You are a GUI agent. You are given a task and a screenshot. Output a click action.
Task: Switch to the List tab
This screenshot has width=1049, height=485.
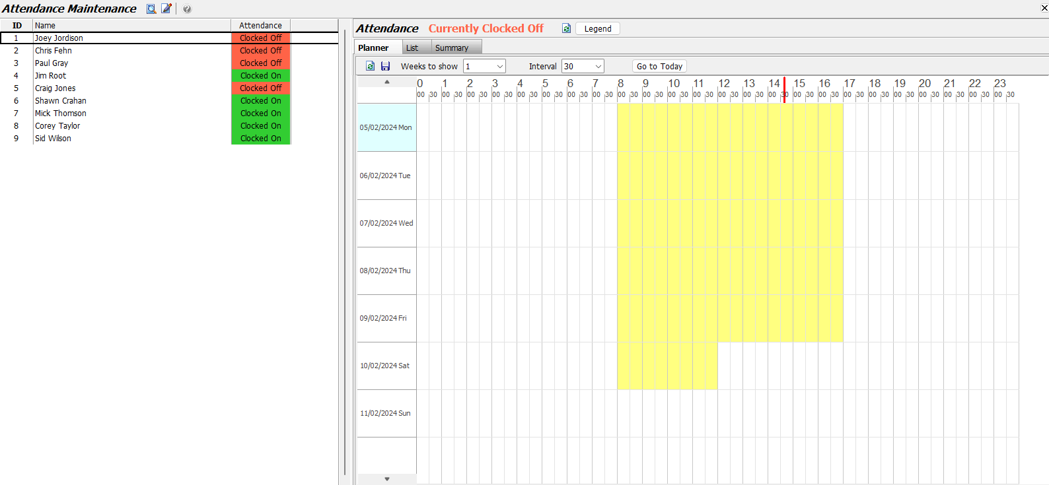click(x=416, y=48)
